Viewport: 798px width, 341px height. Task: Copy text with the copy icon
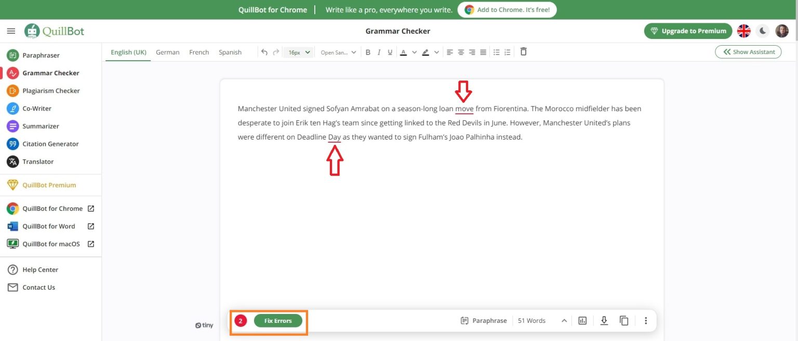pos(624,321)
